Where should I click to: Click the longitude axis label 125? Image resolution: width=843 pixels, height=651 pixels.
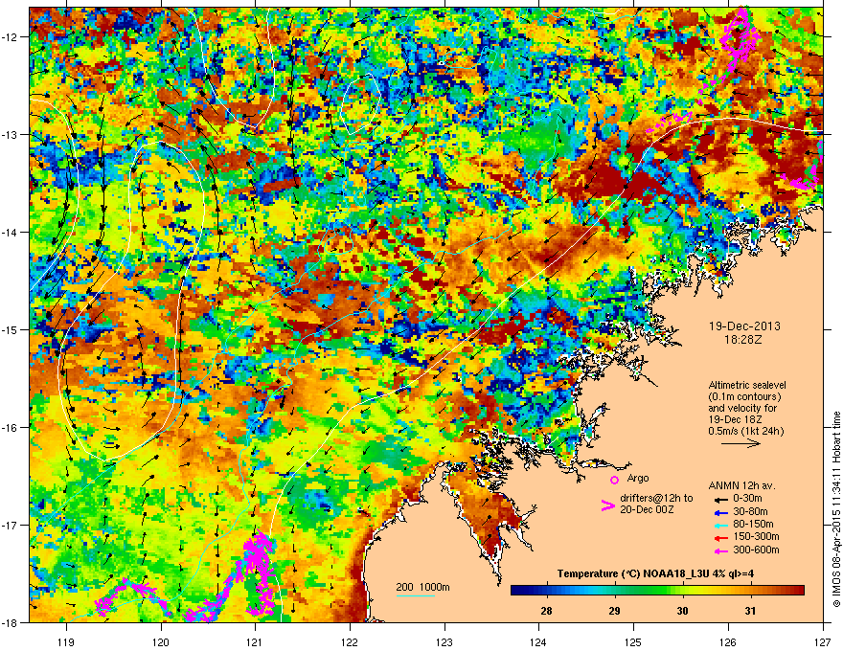pyautogui.click(x=633, y=641)
